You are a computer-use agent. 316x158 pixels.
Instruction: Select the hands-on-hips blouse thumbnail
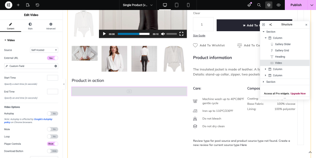click(85, 53)
